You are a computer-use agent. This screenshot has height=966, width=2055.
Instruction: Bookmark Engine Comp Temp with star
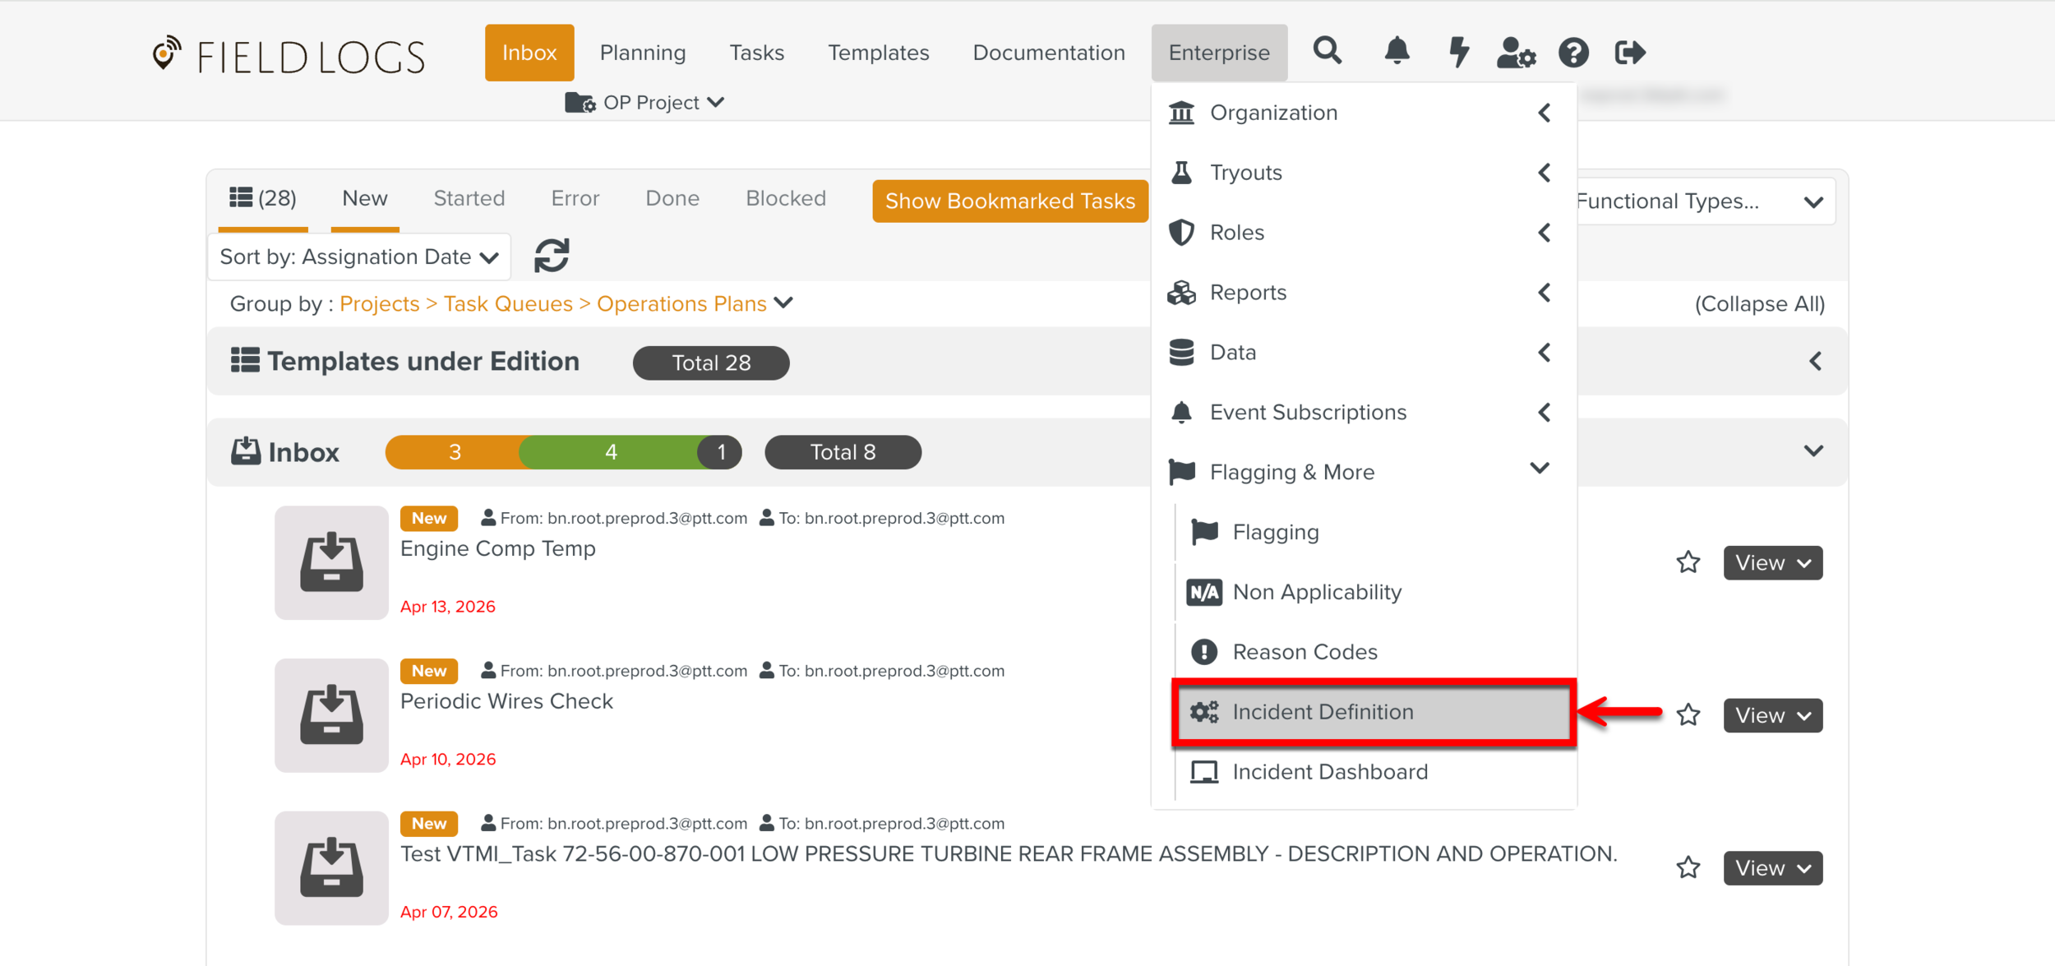[1688, 562]
